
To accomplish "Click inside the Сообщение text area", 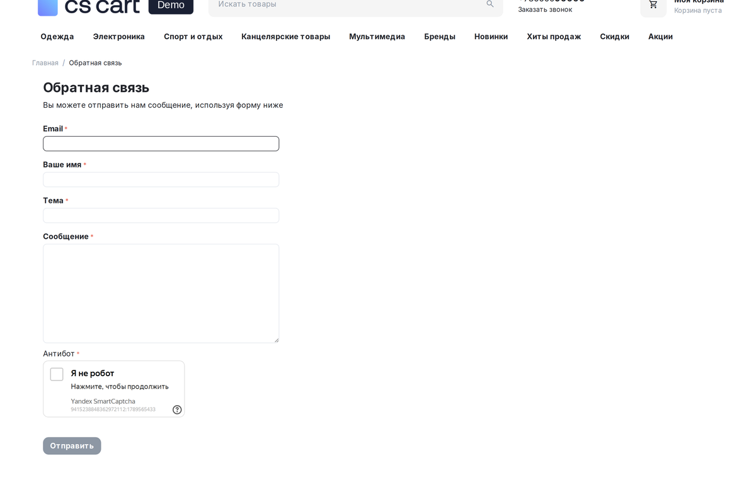I will click(x=161, y=294).
